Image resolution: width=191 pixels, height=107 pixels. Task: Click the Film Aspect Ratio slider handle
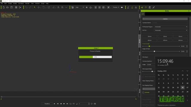152,71
